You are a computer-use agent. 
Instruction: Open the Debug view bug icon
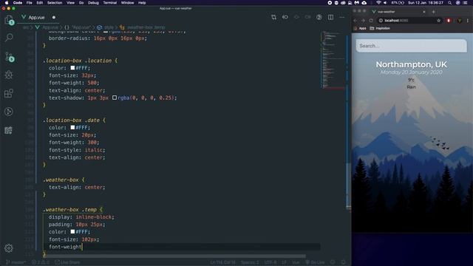[x=9, y=75]
